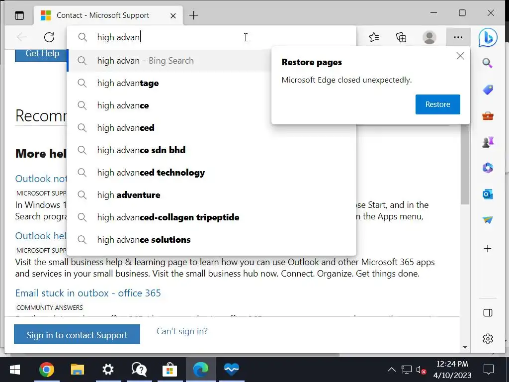Open the sidebar Shopping tag icon

488,90
